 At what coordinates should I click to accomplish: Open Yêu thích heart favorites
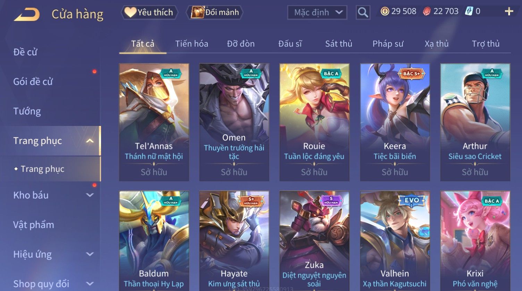(150, 12)
